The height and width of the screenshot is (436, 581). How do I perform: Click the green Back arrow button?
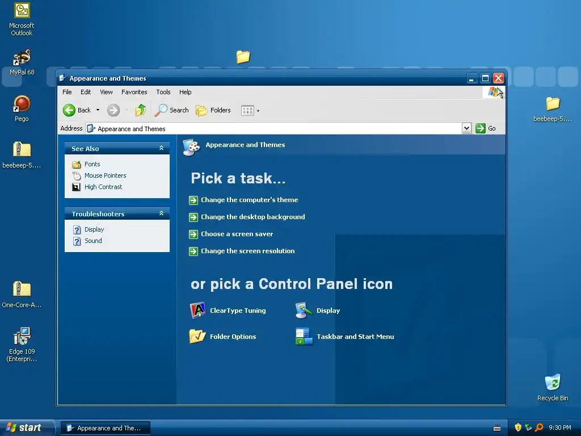pos(69,110)
